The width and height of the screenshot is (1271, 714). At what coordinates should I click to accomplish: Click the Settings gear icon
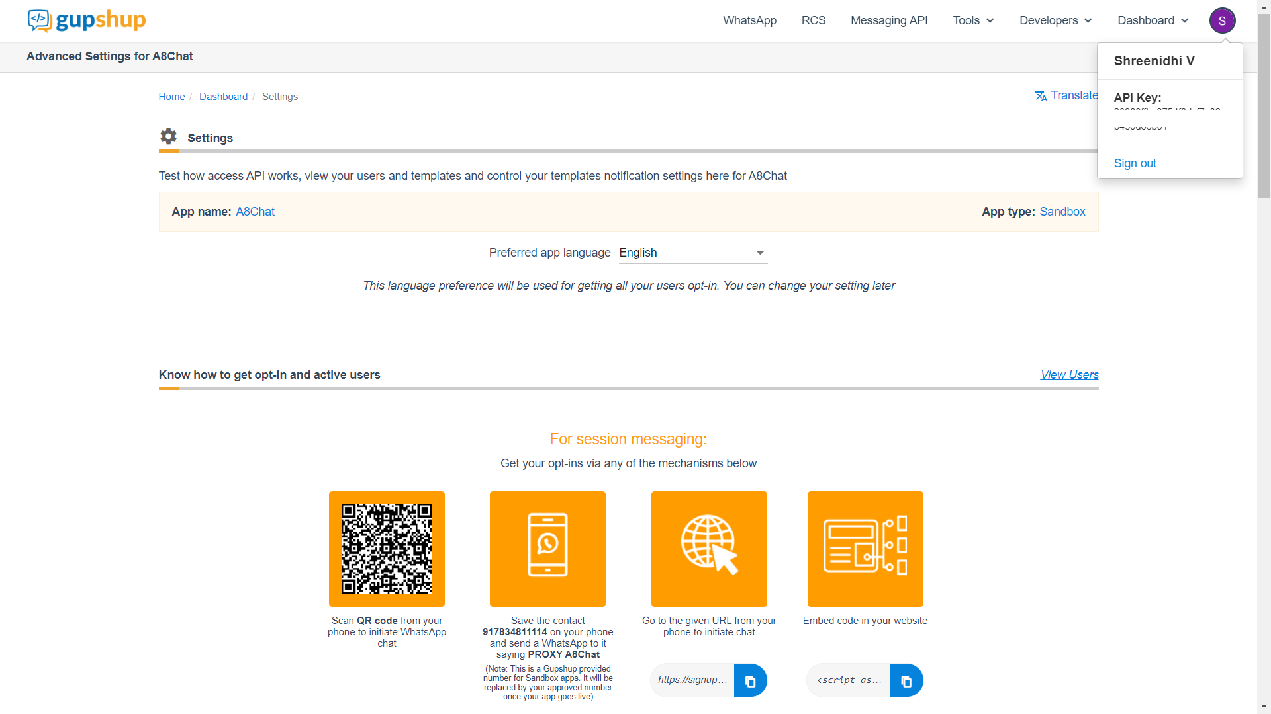168,136
